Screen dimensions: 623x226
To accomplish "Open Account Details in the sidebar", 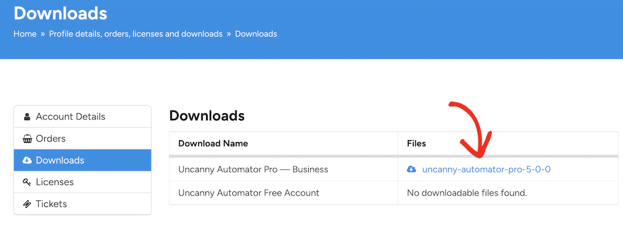I will tap(70, 117).
